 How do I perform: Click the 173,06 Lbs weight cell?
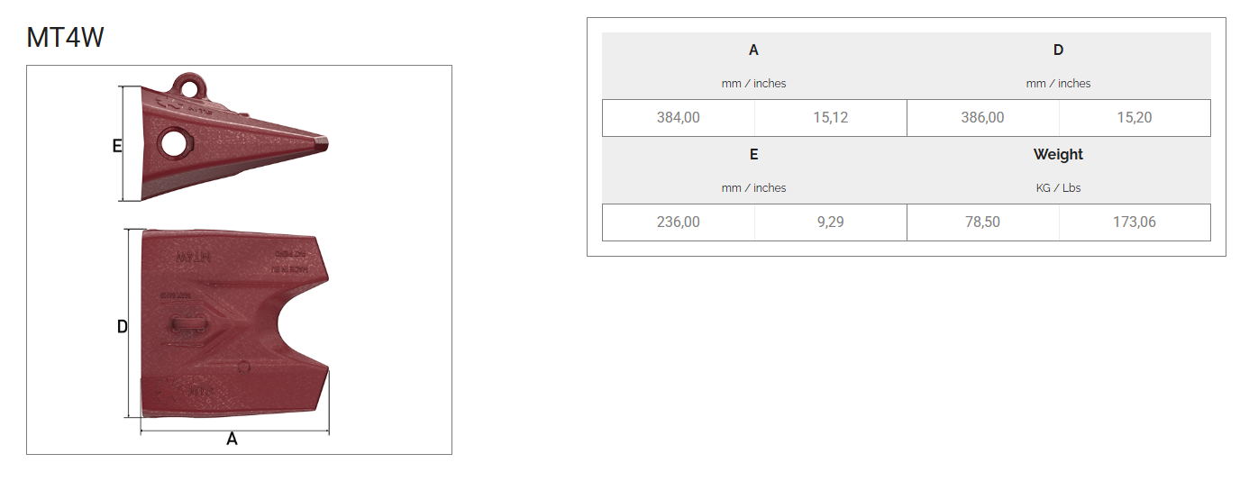tap(1134, 222)
